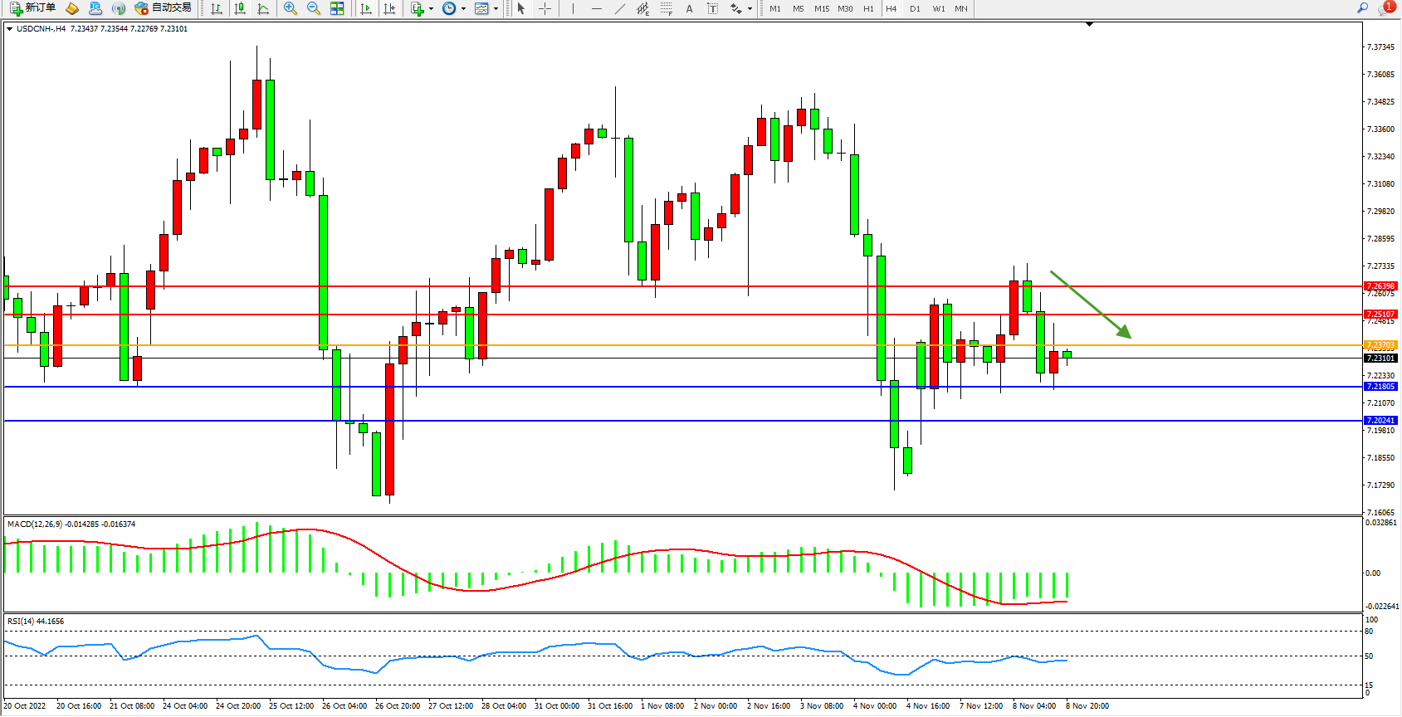Click the New Order (新订单) button
The image size is (1402, 717).
coord(32,8)
